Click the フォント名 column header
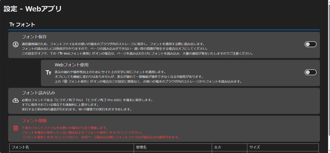The height and width of the screenshot is (153, 330). (72, 147)
